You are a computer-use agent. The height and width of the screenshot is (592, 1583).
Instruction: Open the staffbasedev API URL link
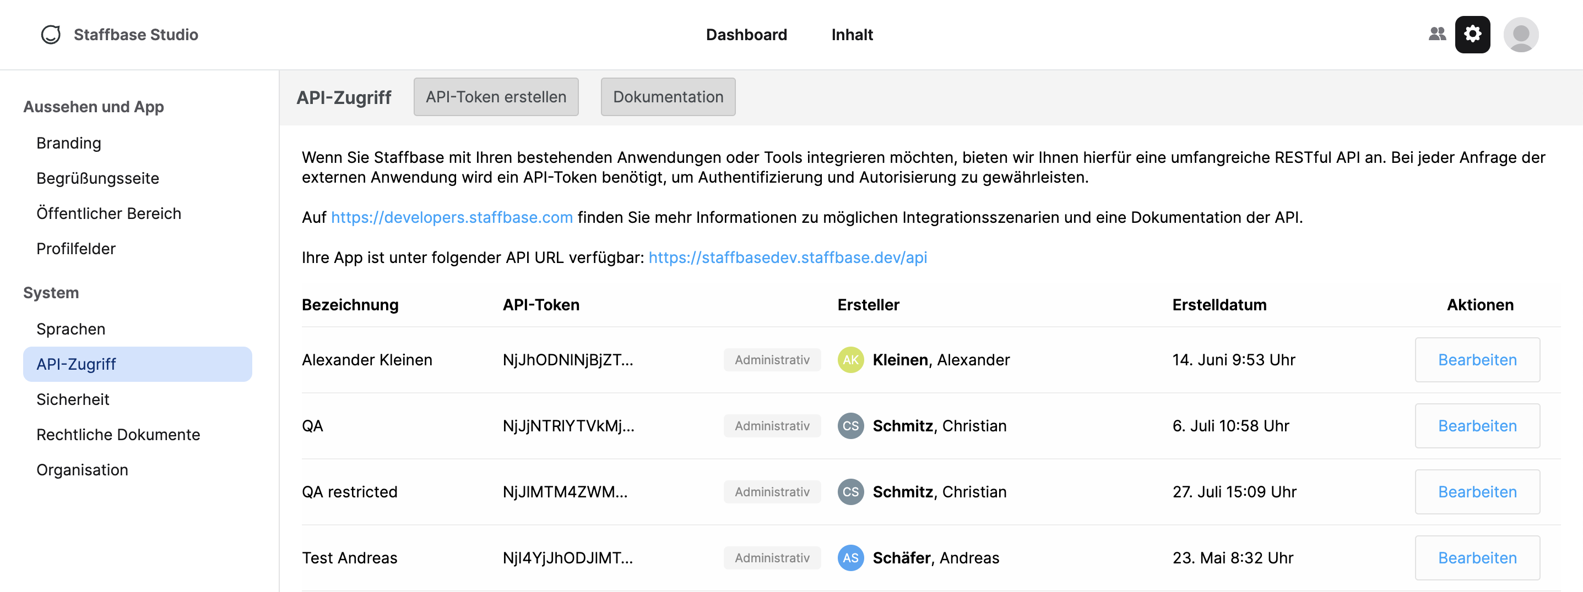788,257
